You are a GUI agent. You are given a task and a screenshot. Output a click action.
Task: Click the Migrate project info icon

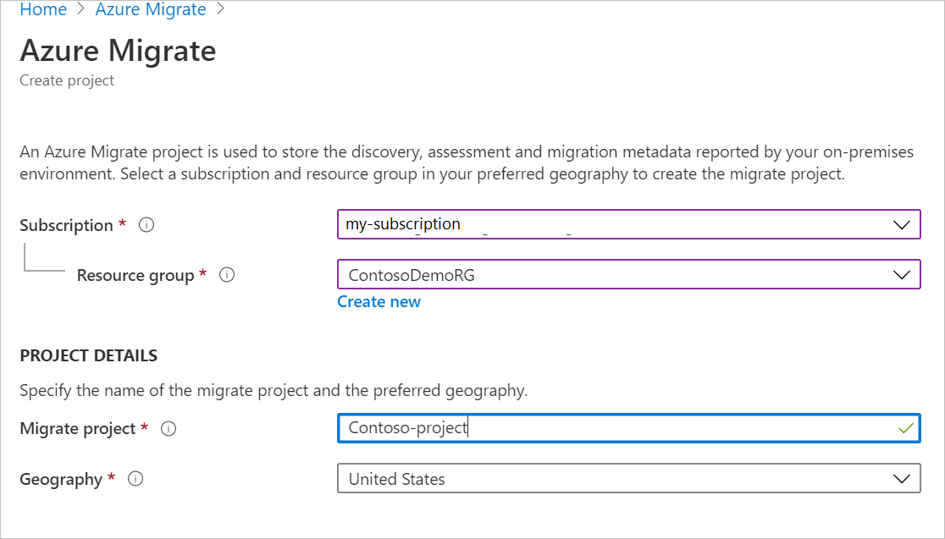(169, 429)
